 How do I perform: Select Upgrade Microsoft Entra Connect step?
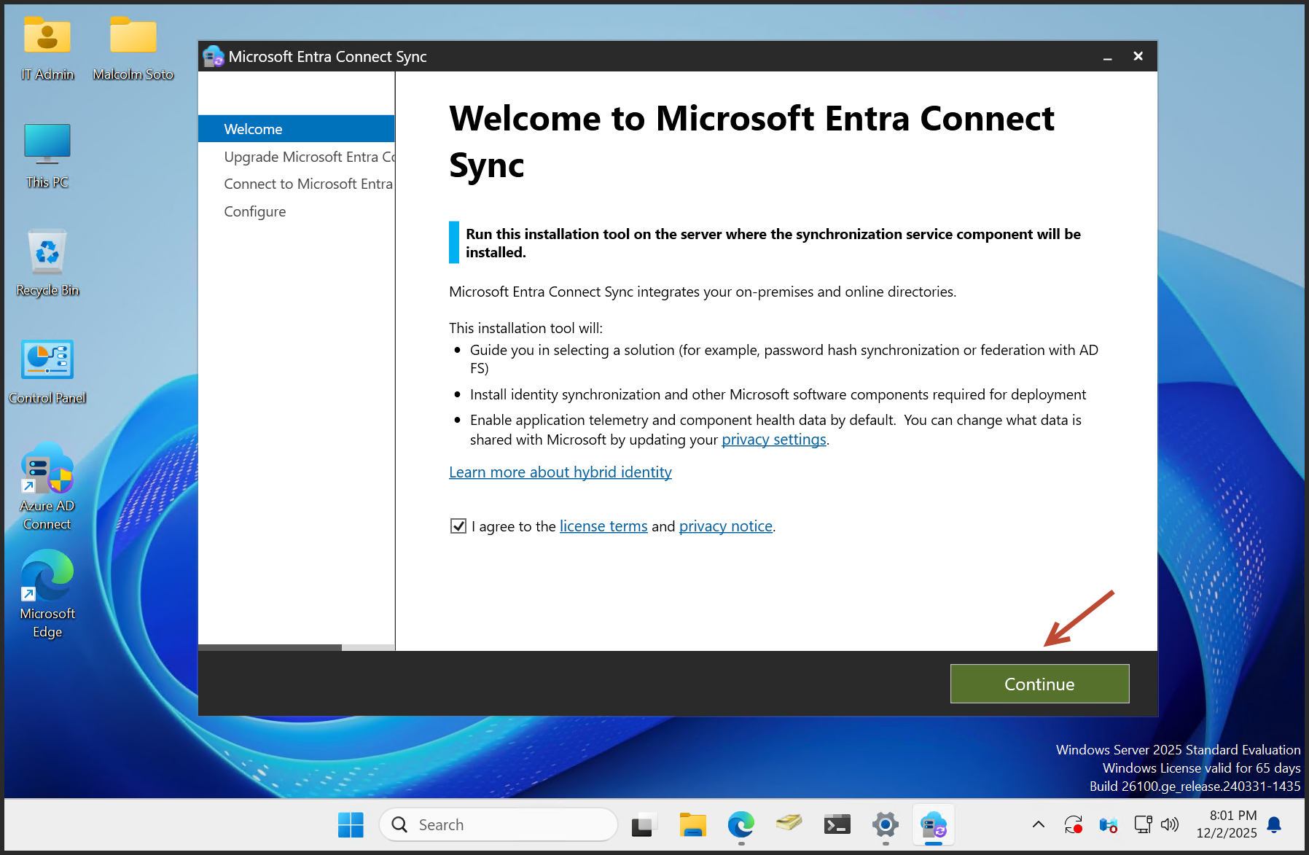tap(308, 157)
